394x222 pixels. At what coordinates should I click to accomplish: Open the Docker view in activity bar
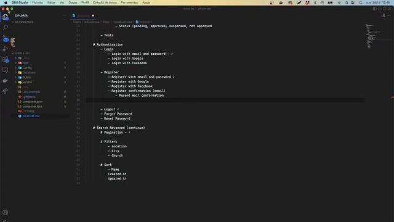click(6, 81)
